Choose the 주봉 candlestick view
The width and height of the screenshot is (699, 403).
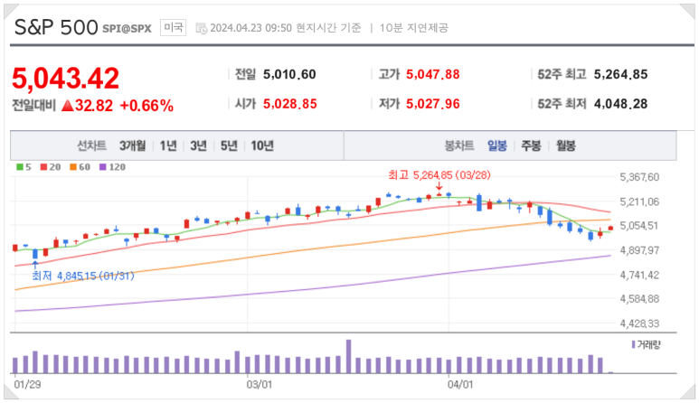point(531,145)
